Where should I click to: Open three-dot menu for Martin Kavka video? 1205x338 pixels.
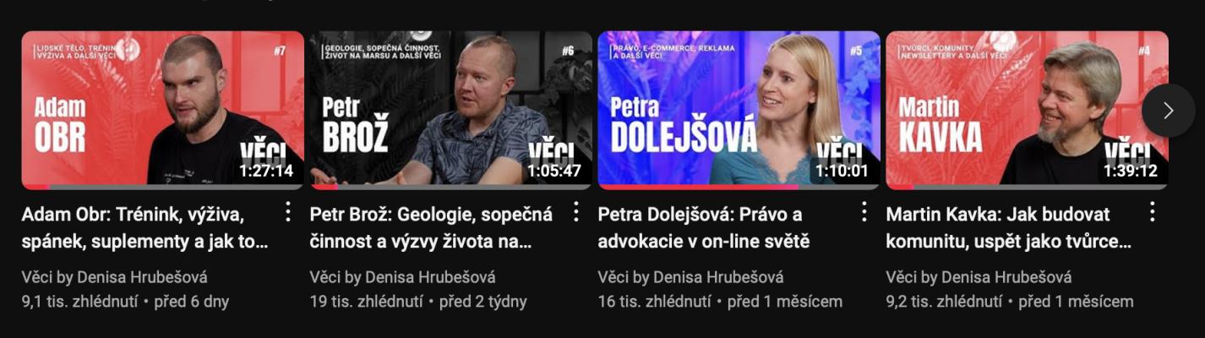tap(1153, 212)
